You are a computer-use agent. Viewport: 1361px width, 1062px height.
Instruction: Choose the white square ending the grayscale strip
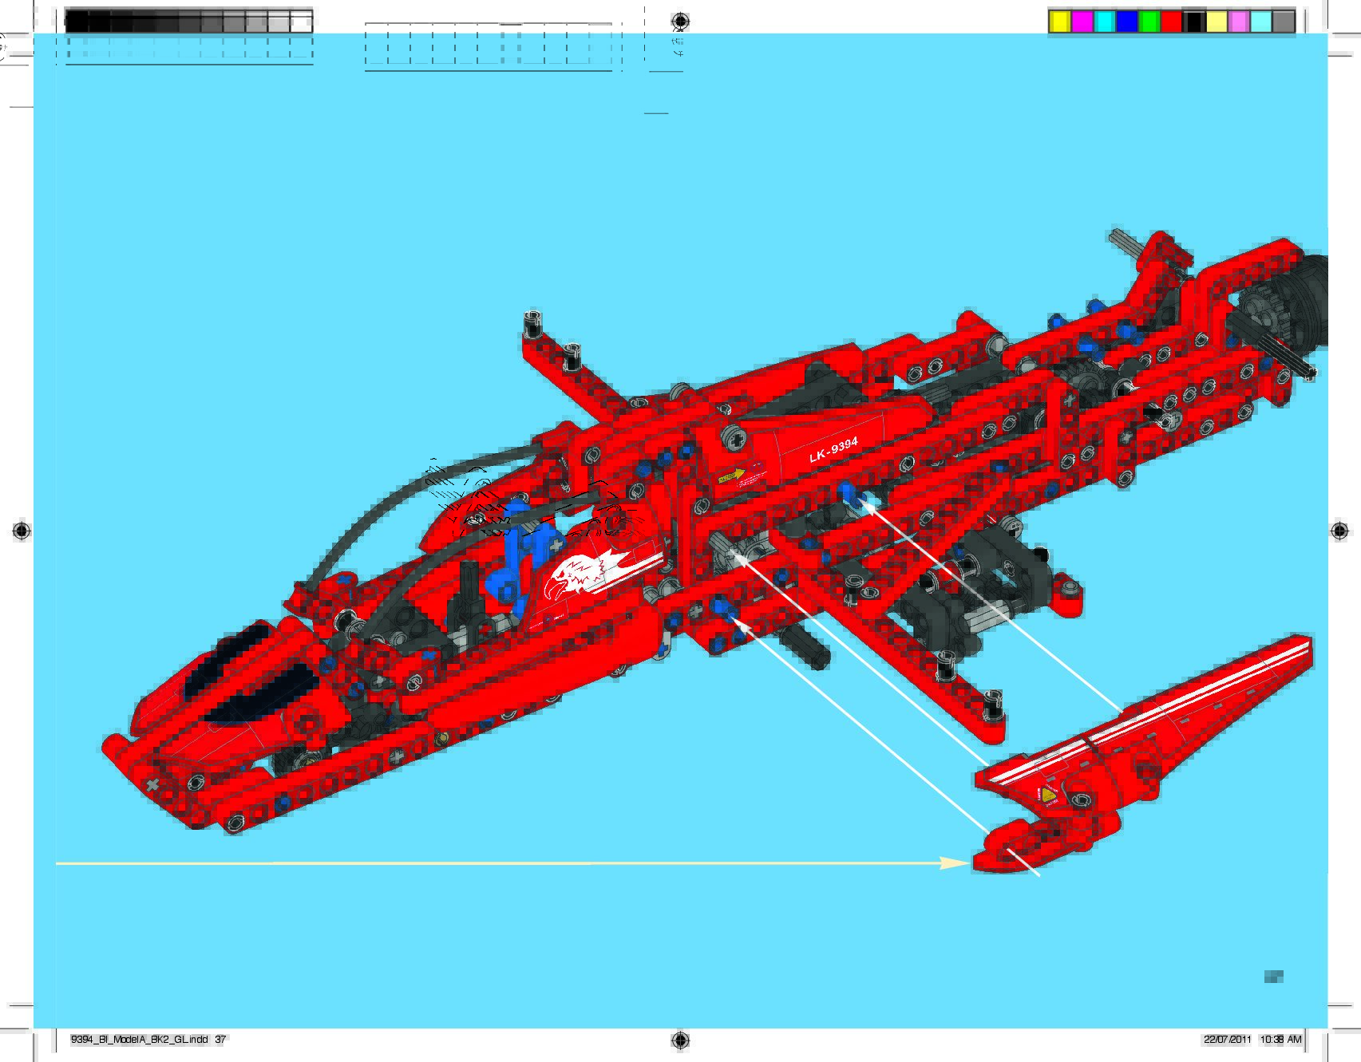(x=302, y=22)
